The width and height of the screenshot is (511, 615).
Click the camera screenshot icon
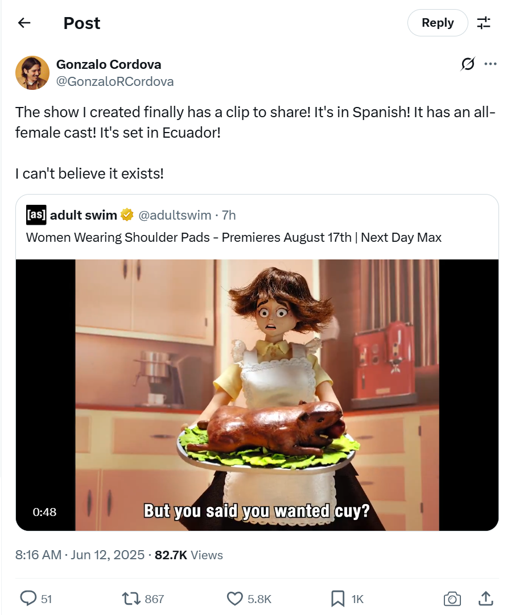452,599
